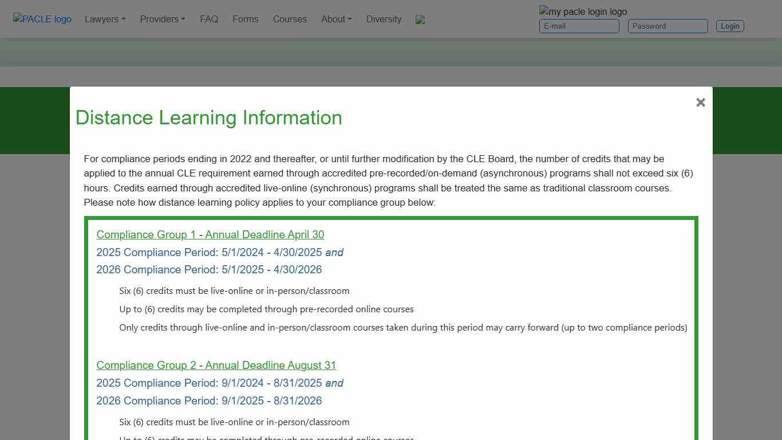Navigate to the Forms page

[x=245, y=19]
